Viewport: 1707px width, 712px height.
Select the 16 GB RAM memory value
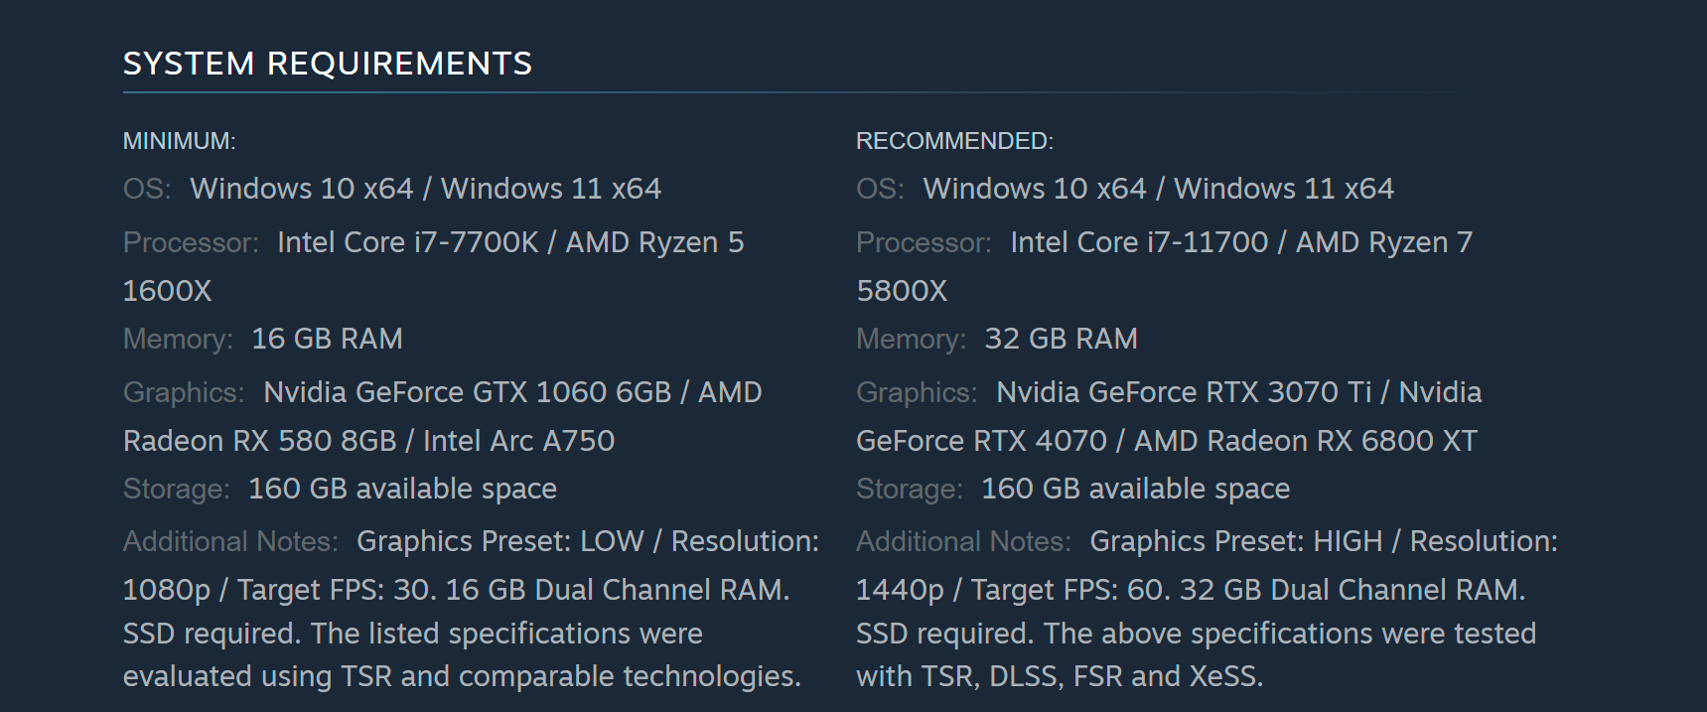(327, 339)
